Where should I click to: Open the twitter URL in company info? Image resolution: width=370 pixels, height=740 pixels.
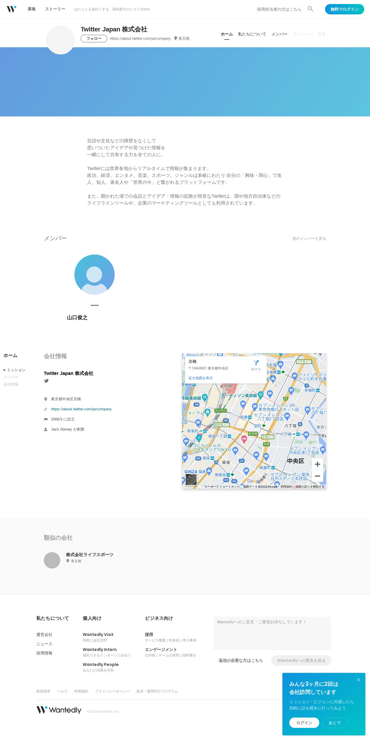point(81,409)
